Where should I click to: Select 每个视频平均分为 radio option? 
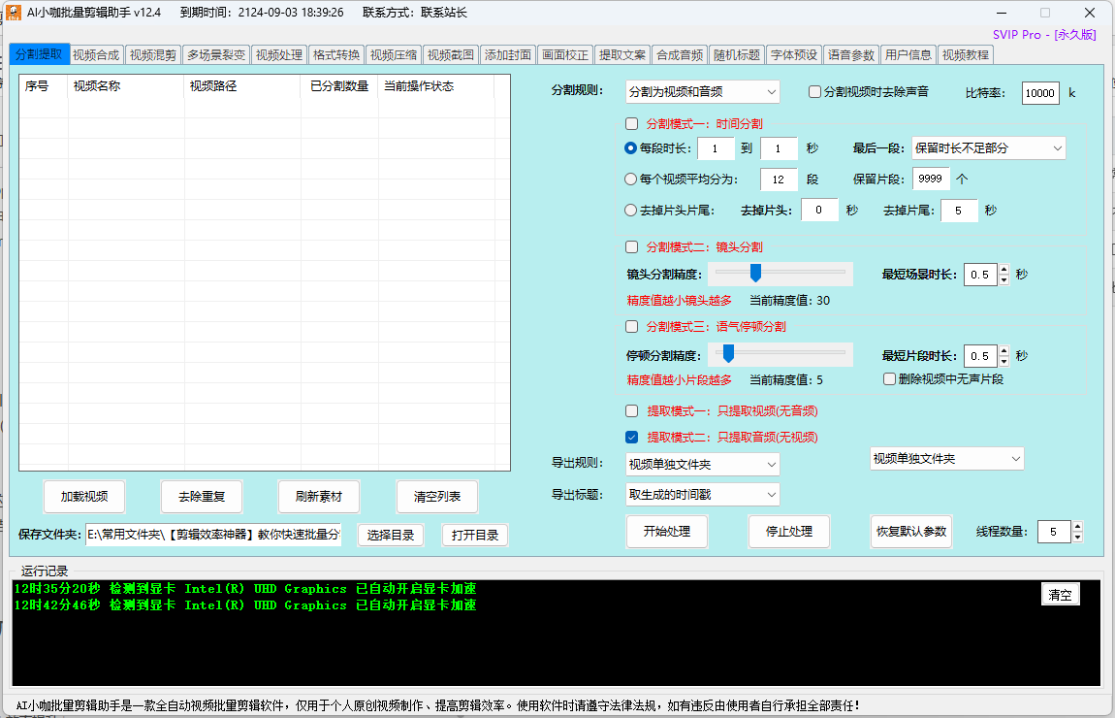click(x=630, y=179)
